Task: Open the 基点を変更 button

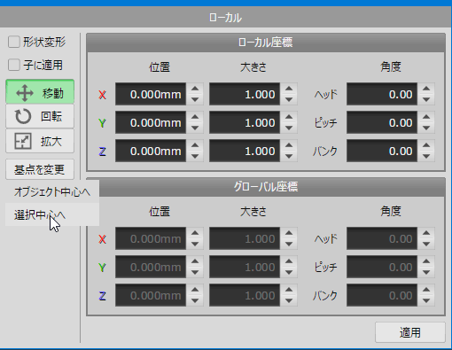Action: 40,169
